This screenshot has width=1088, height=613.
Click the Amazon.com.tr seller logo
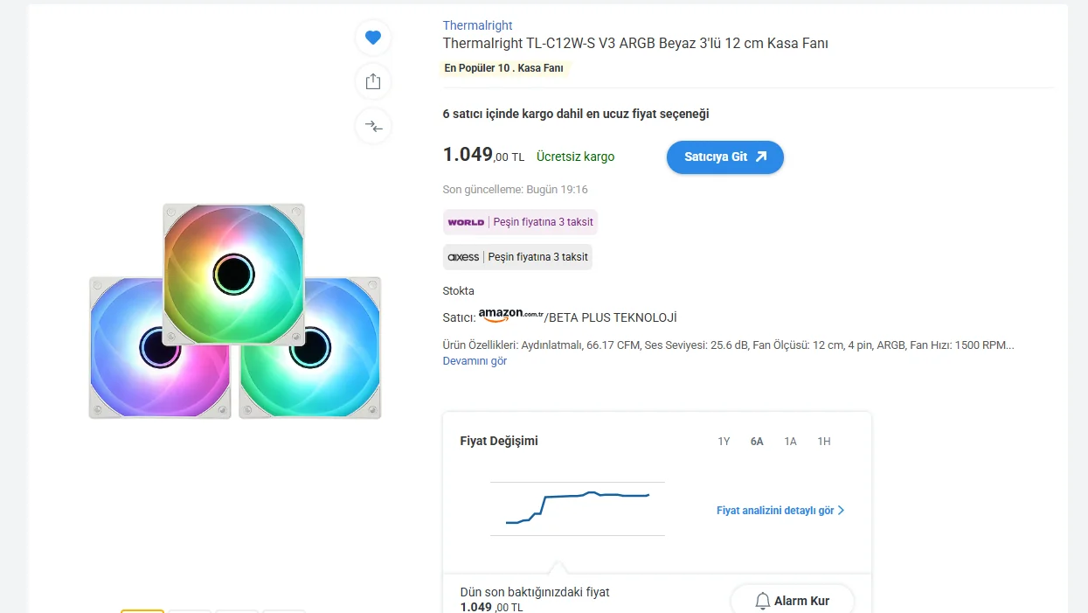(511, 315)
